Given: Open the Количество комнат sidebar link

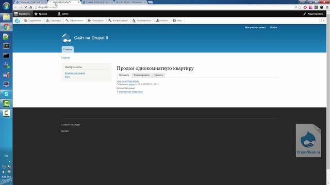Looking at the screenshot, I should coord(75,73).
